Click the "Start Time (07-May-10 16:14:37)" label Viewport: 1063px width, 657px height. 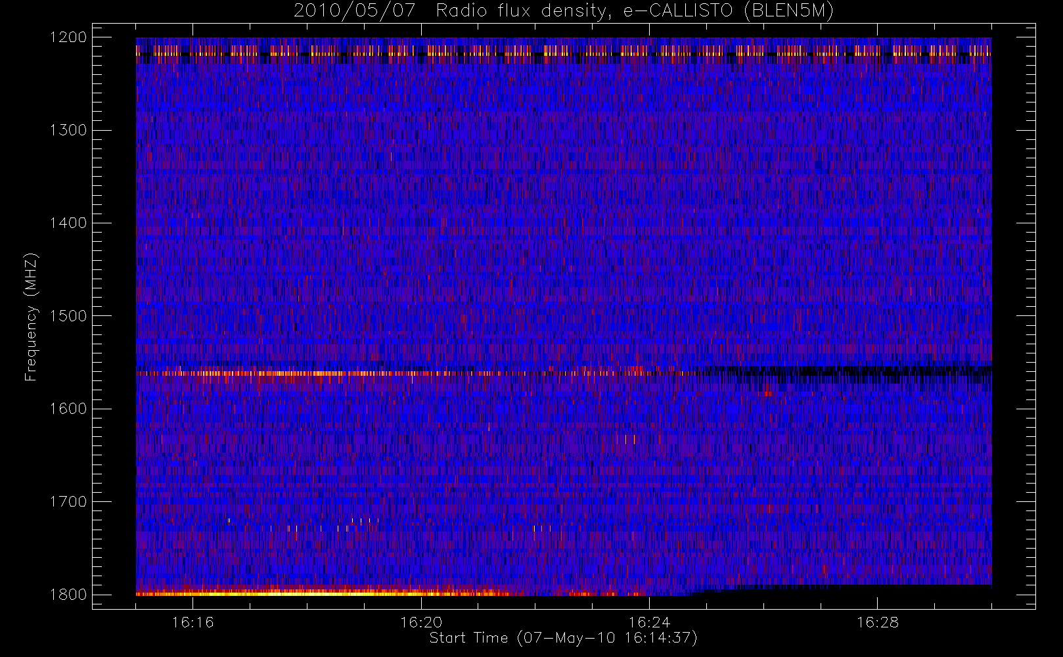(563, 638)
